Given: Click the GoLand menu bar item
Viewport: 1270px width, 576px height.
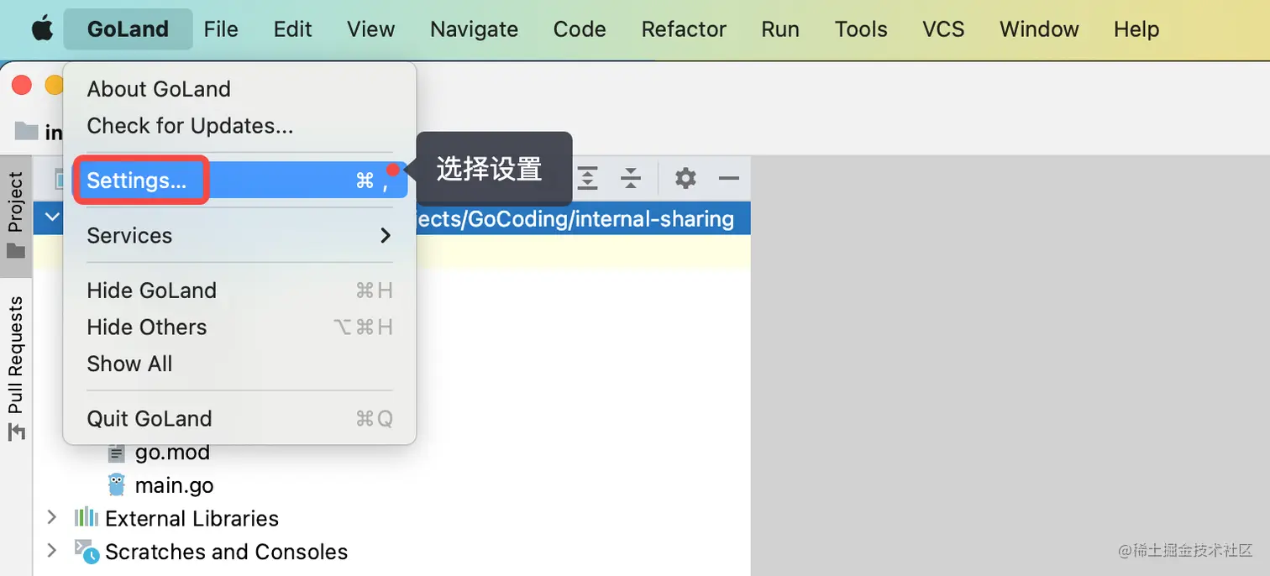Looking at the screenshot, I should tap(128, 29).
